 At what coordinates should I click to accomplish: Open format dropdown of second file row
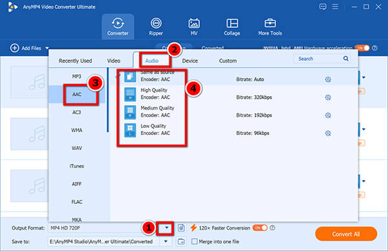pos(363,129)
